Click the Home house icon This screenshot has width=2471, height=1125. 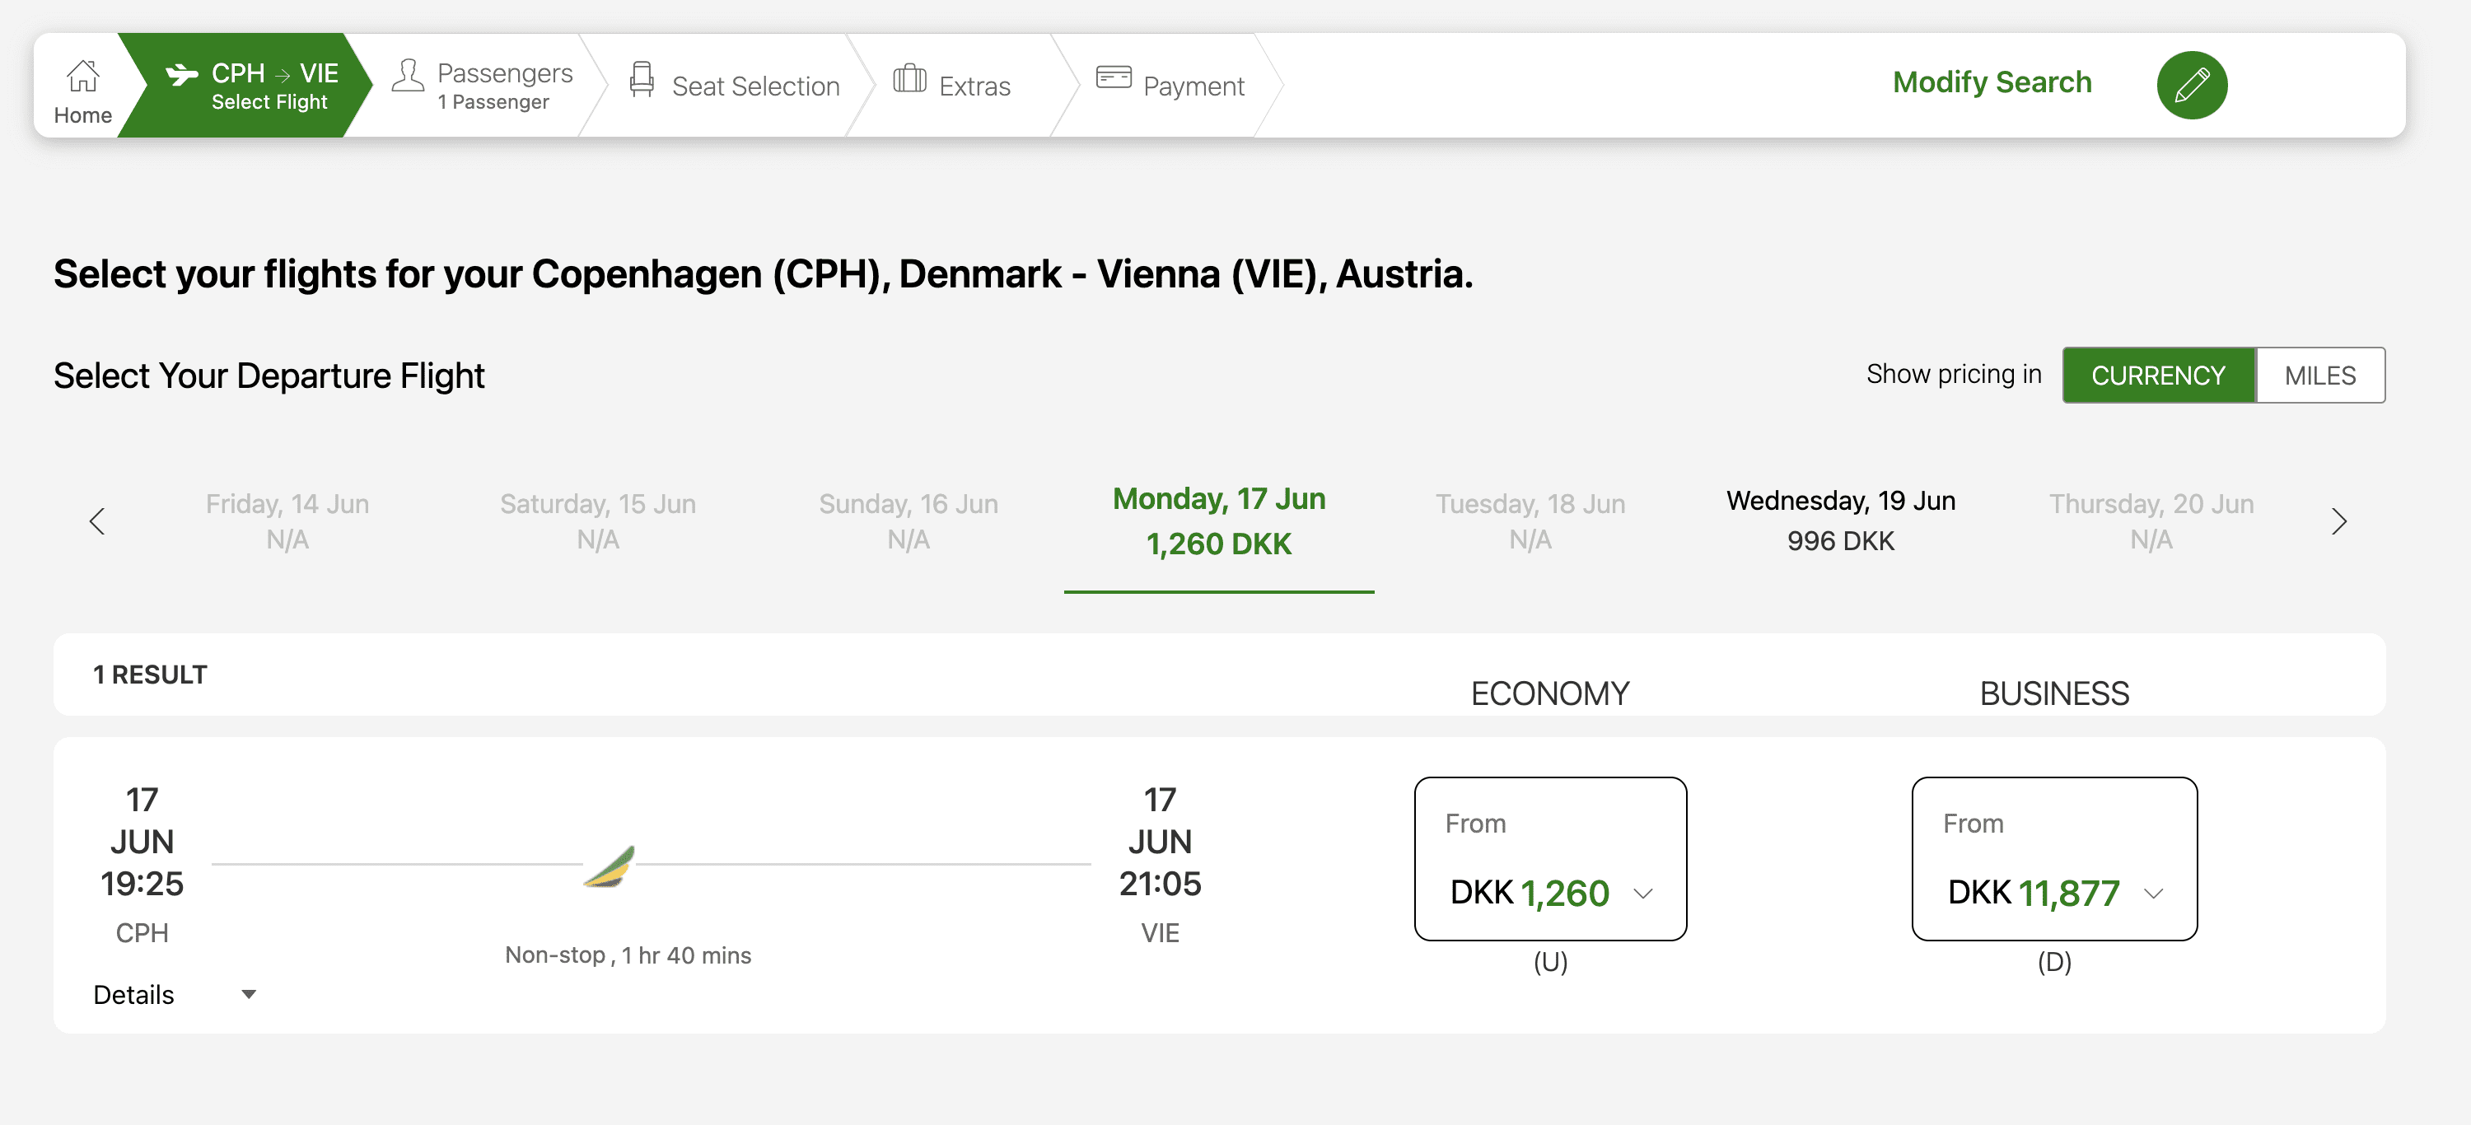pos(82,75)
